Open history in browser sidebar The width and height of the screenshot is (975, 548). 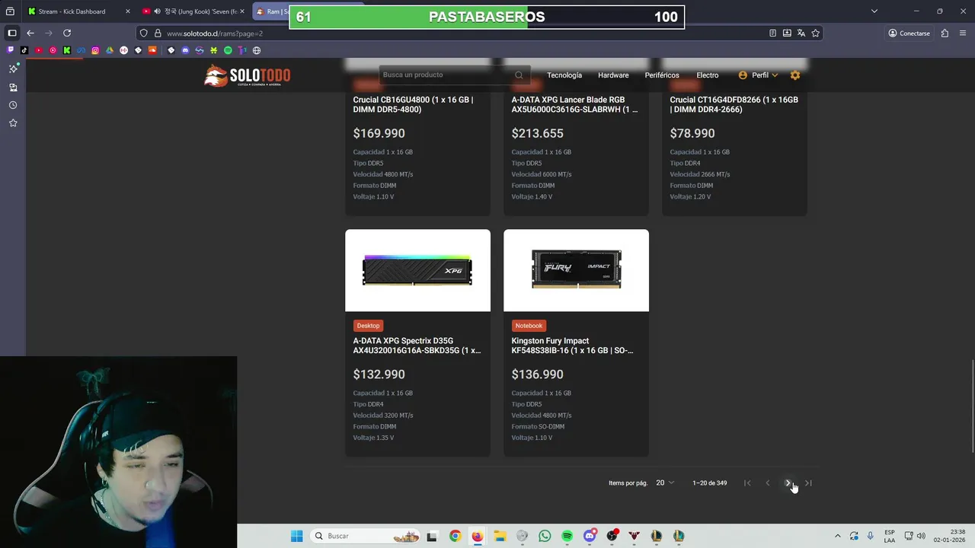[x=13, y=105]
